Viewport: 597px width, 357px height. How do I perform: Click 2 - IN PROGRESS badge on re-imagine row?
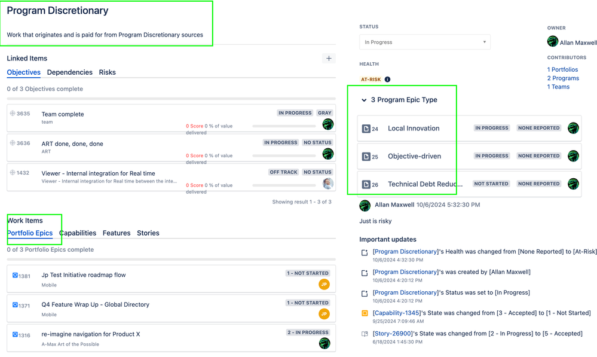[308, 332]
